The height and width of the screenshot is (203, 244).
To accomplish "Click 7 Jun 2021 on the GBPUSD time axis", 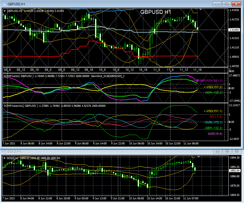I will [9, 144].
